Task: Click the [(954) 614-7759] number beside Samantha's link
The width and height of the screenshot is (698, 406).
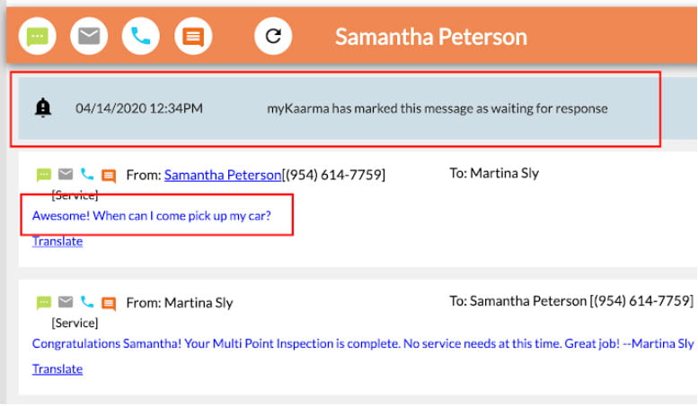Action: point(334,175)
